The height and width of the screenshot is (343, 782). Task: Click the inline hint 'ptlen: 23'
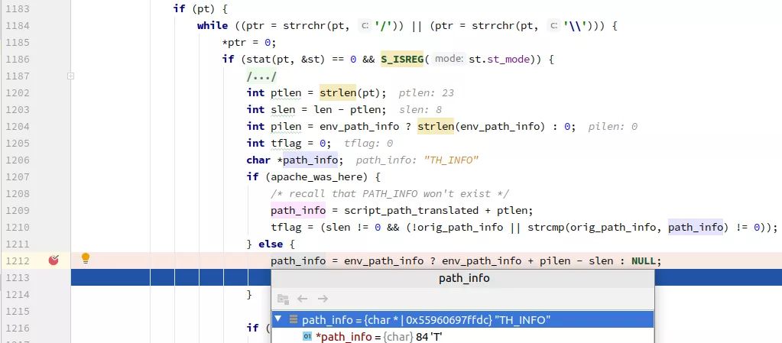(427, 93)
